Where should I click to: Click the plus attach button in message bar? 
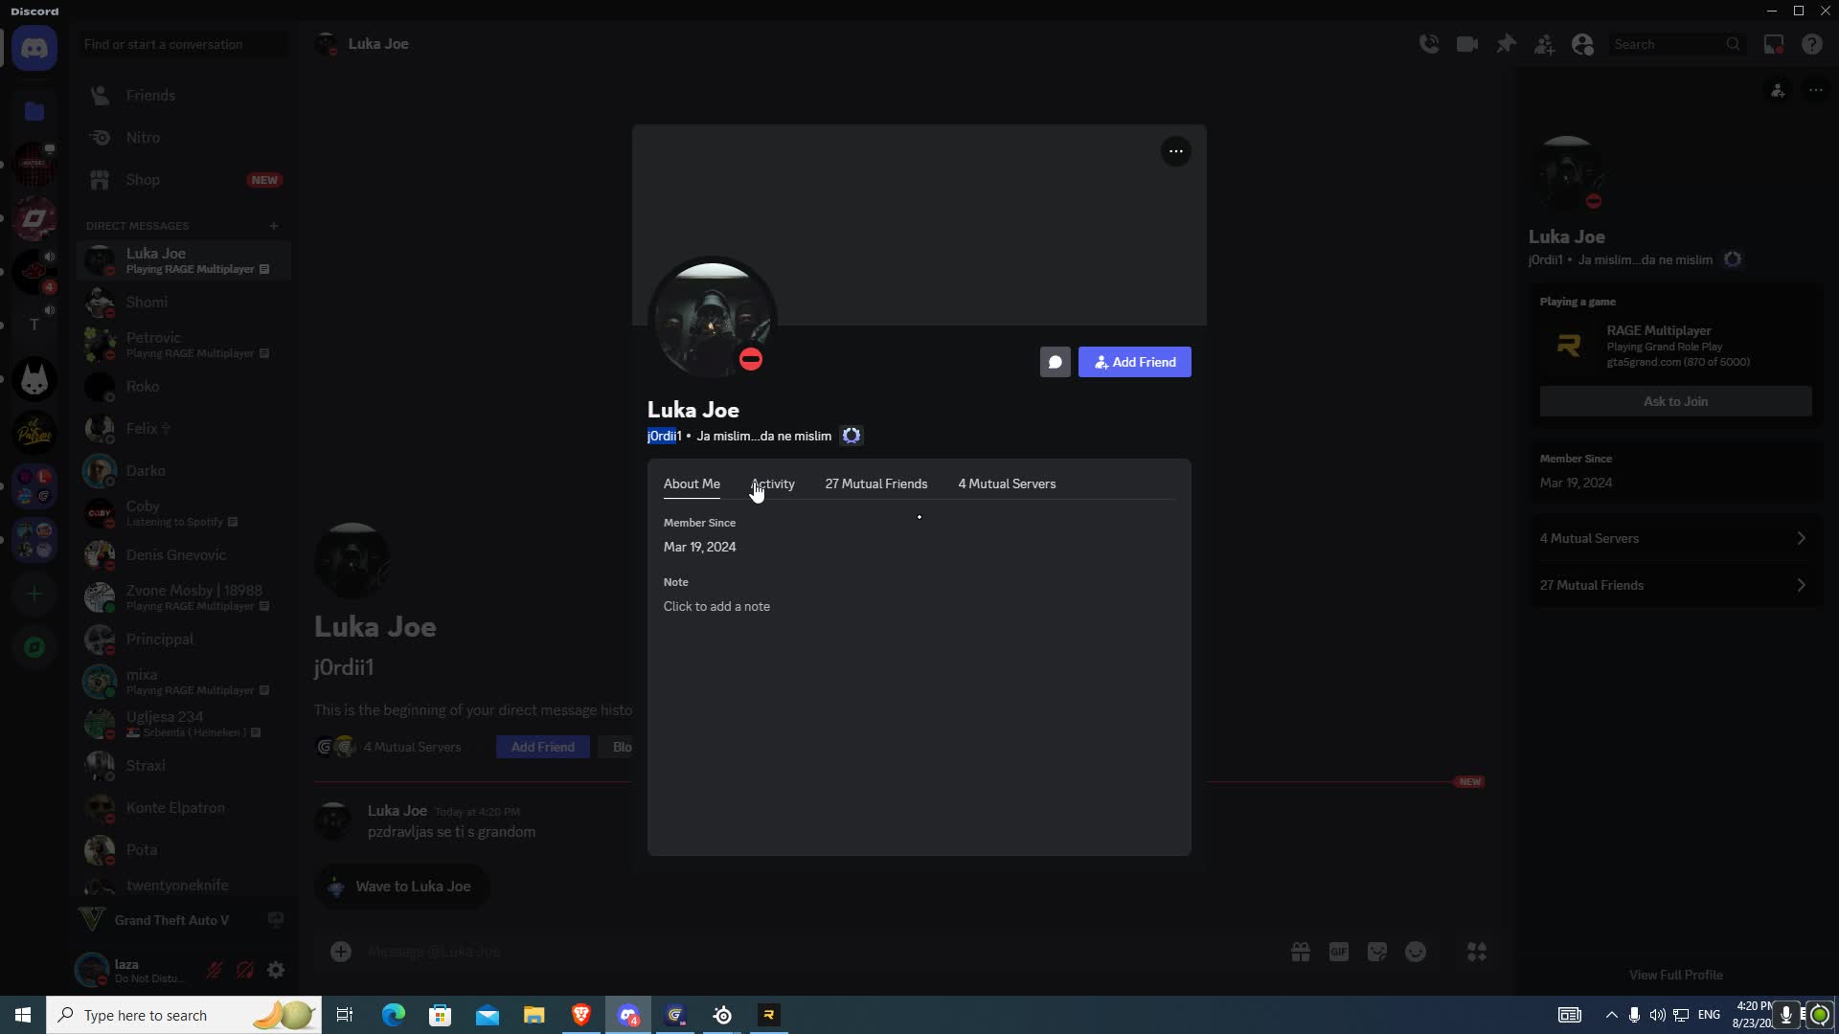pyautogui.click(x=341, y=952)
